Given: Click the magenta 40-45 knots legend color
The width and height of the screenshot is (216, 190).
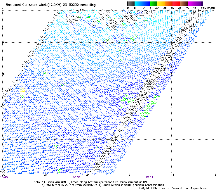Looking at the screenshot, I should (191, 4).
